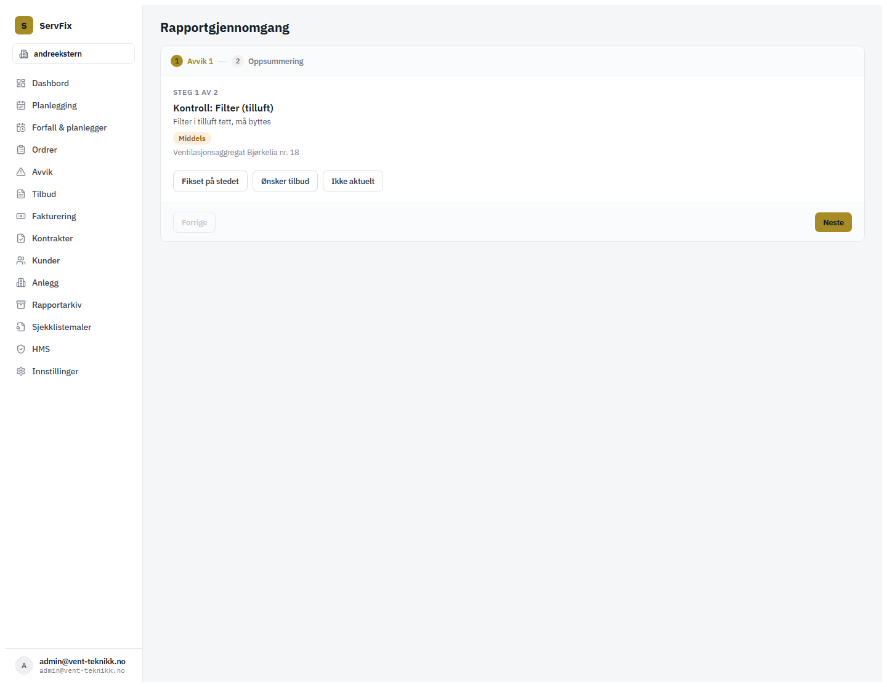Go to the Sjekklistemaler page
Viewport: 887px width, 687px height.
pos(73,327)
